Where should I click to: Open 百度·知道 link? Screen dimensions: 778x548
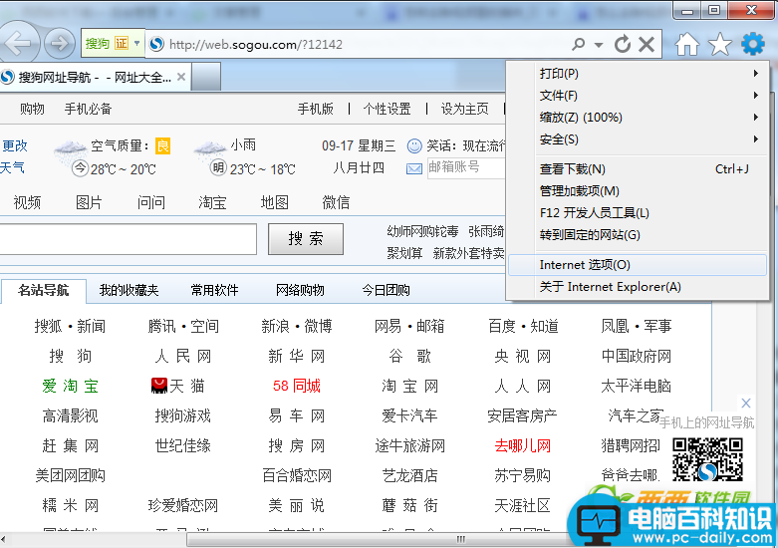[x=523, y=326]
